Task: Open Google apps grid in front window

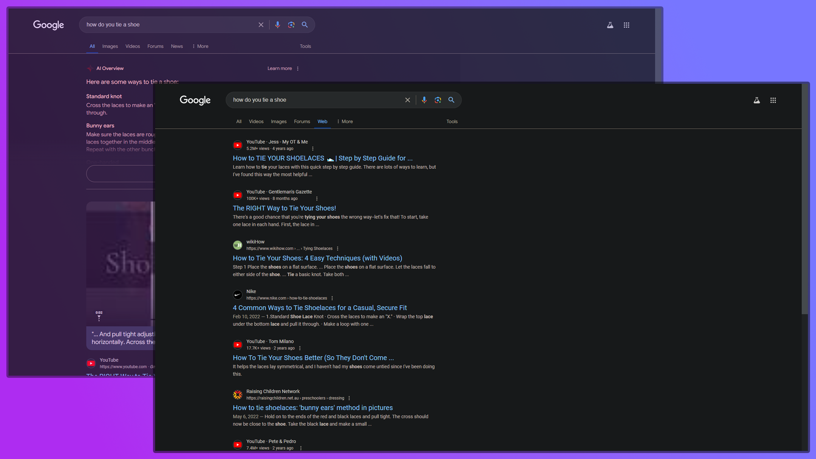Action: coord(773,100)
